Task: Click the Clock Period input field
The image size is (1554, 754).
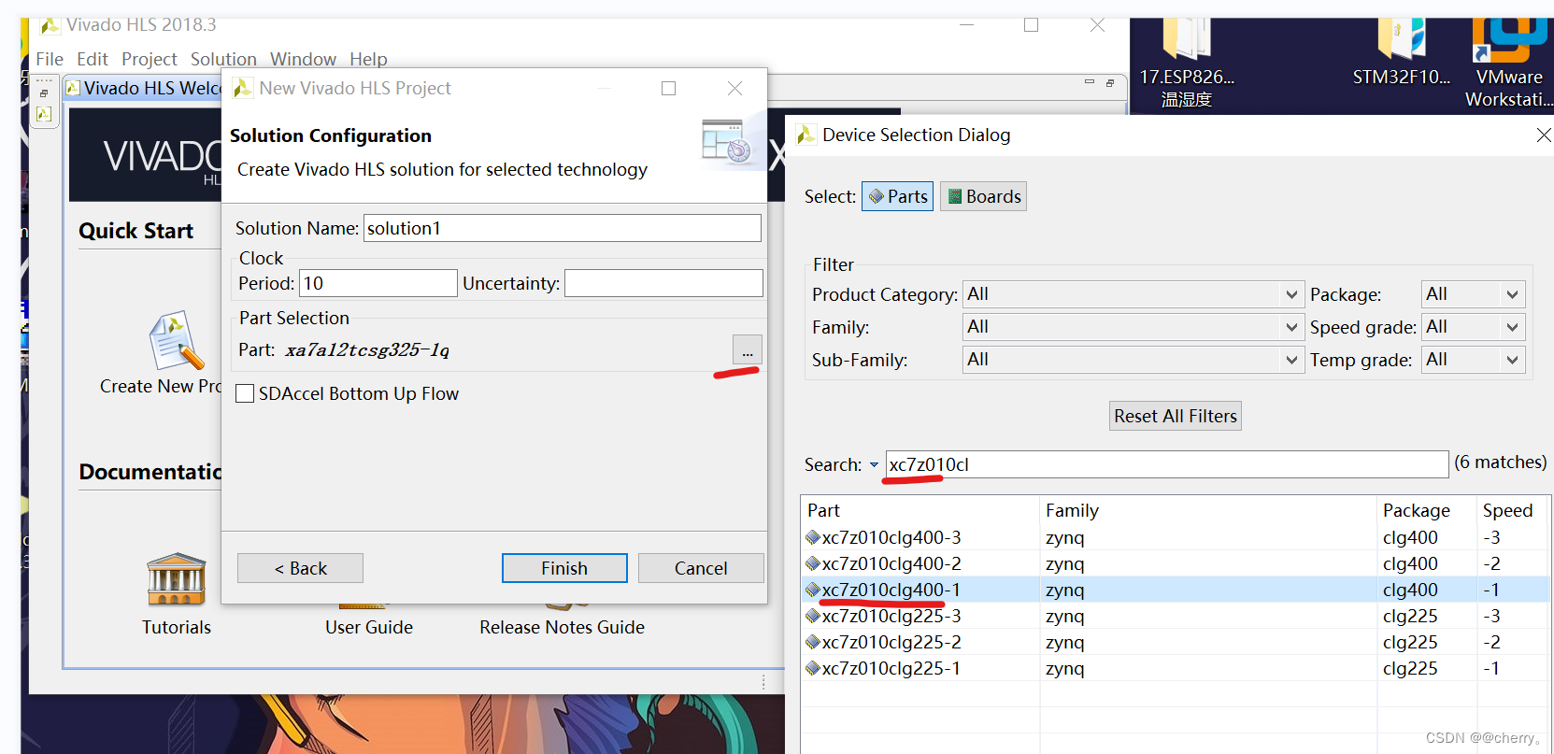Action: coord(378,283)
